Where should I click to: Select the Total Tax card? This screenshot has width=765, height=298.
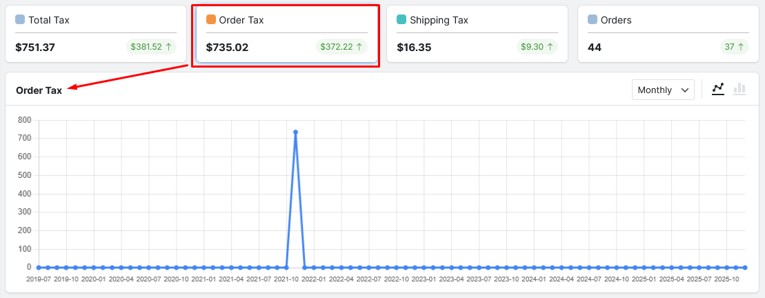[96, 34]
